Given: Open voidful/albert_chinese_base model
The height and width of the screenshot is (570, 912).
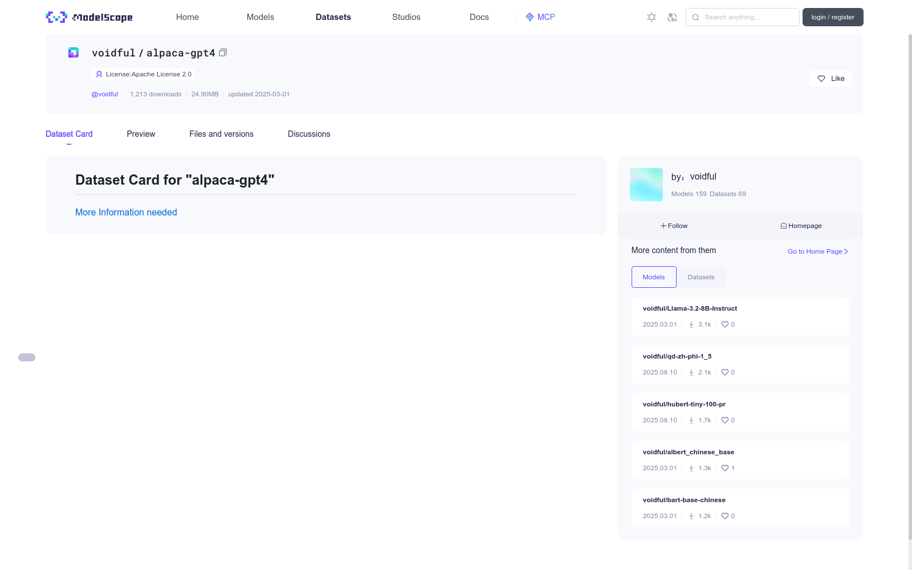Looking at the screenshot, I should (689, 452).
